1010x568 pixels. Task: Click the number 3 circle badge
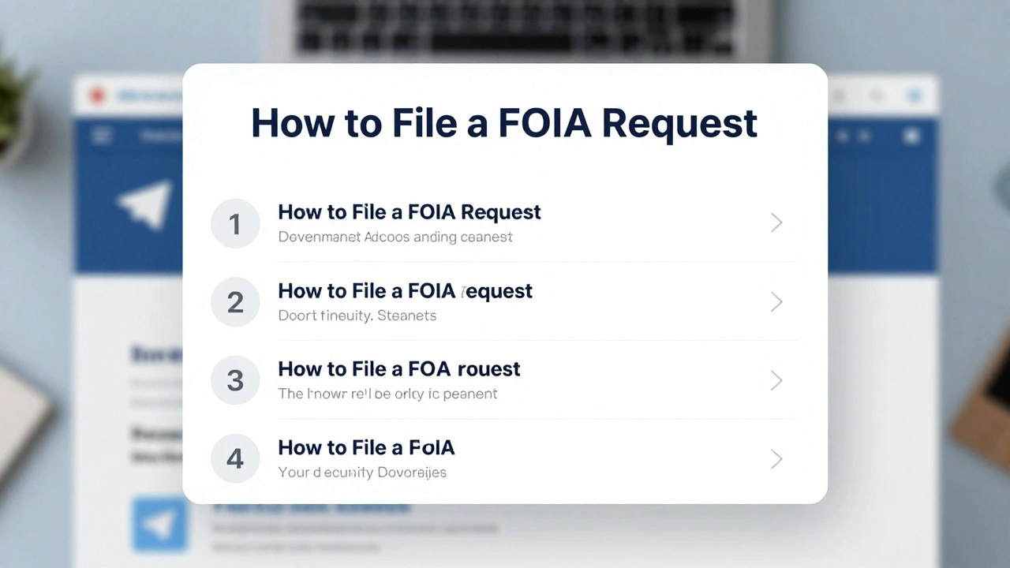235,380
